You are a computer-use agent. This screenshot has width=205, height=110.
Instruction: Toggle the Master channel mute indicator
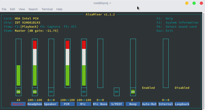(18, 92)
